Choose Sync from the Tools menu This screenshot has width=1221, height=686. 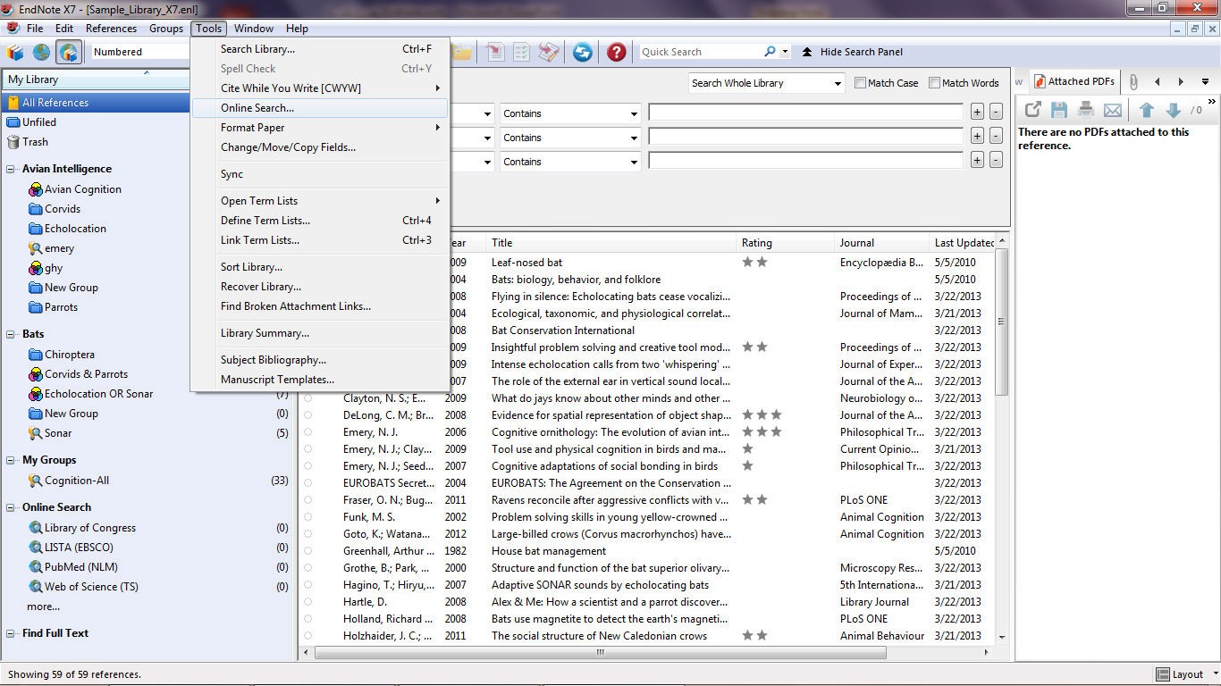[319, 174]
